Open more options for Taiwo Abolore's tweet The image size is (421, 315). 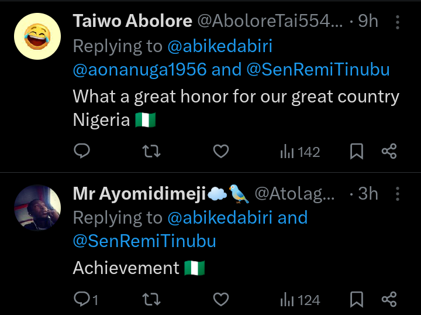tap(398, 22)
